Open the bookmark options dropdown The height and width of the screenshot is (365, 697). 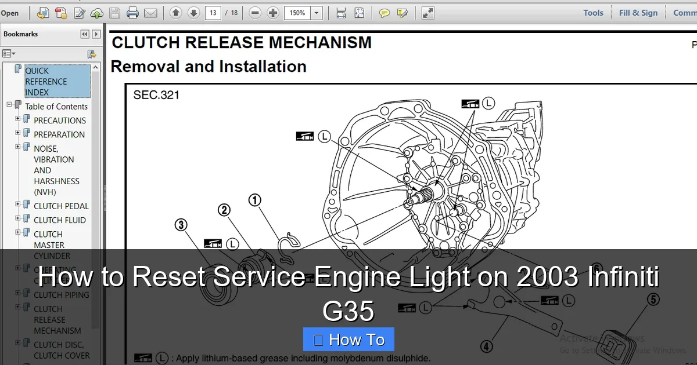pos(9,53)
